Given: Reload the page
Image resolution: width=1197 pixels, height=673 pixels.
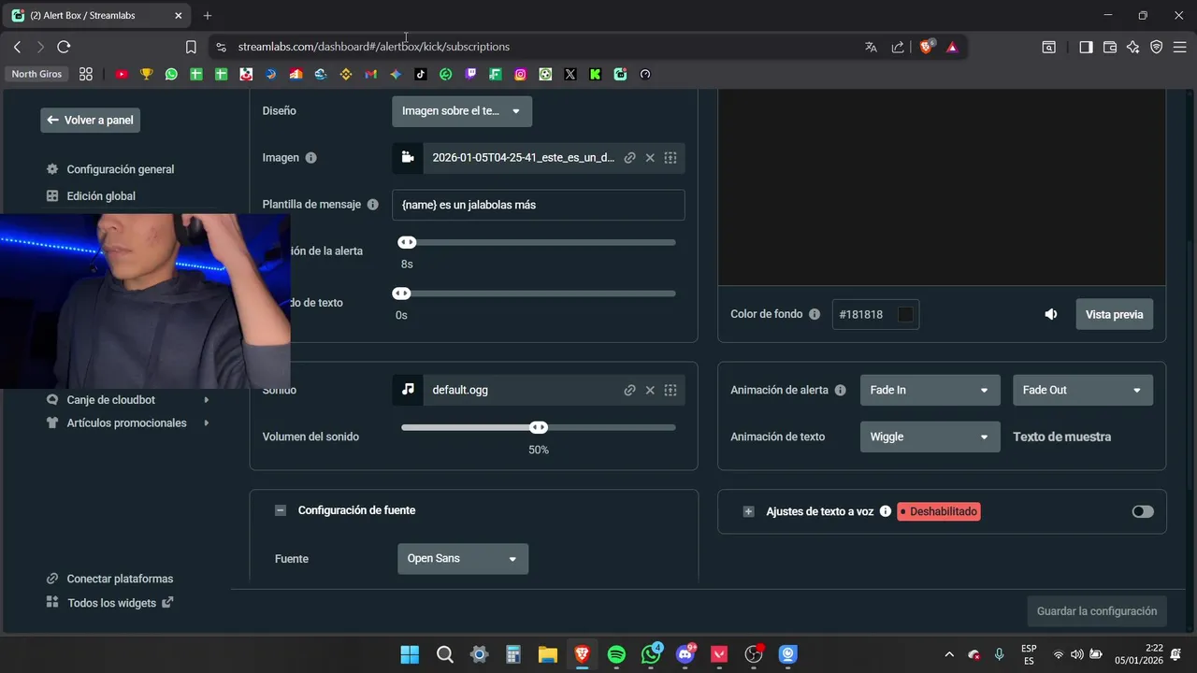Looking at the screenshot, I should [64, 47].
